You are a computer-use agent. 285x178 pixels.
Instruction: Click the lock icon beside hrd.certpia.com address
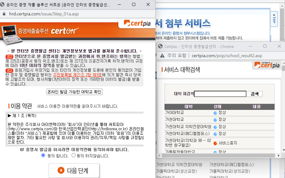pos(4,14)
